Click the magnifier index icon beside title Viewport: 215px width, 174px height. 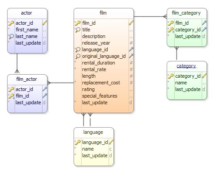coord(78,30)
